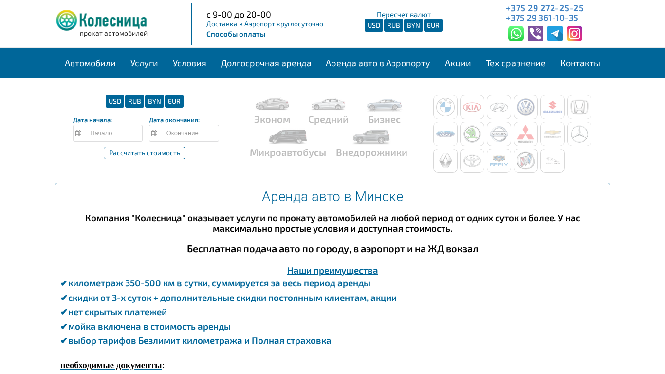665x374 pixels.
Task: Open the Способы оплаты link
Action: point(236,34)
